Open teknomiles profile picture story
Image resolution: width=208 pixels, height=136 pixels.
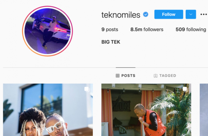pyautogui.click(x=47, y=31)
